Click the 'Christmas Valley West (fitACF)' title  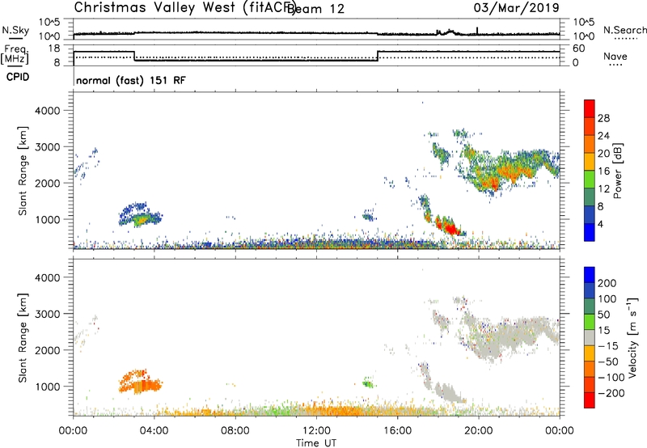coord(185,8)
